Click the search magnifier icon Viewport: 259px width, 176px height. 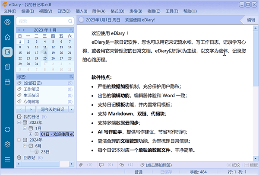[70, 21]
